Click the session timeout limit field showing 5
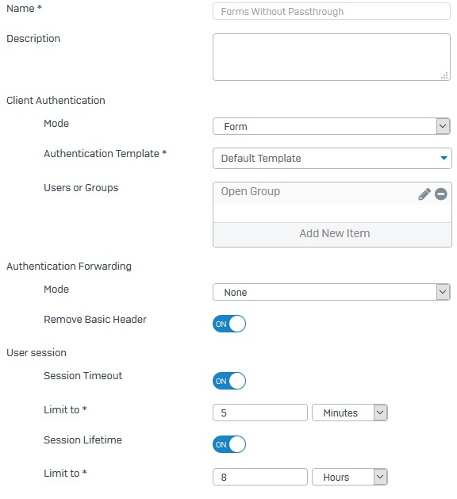Viewport: 457px width, 499px height. pyautogui.click(x=260, y=413)
